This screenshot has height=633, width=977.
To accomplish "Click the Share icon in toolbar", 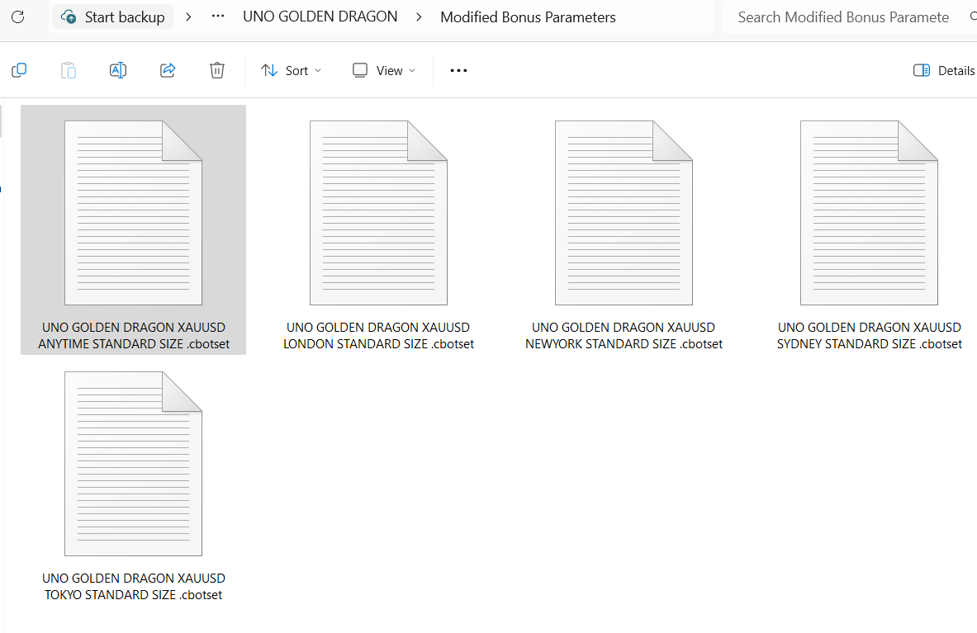I will pos(168,71).
